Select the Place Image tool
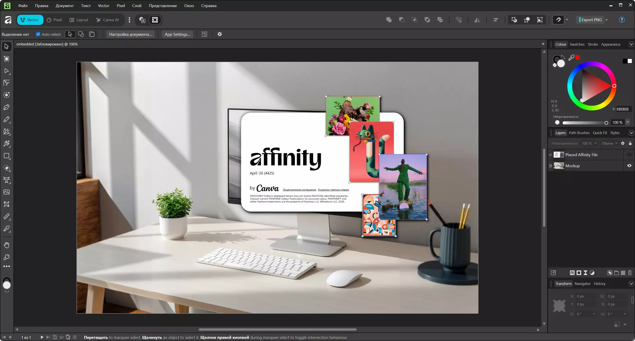Screen dimensions: 635x341 click(x=6, y=192)
